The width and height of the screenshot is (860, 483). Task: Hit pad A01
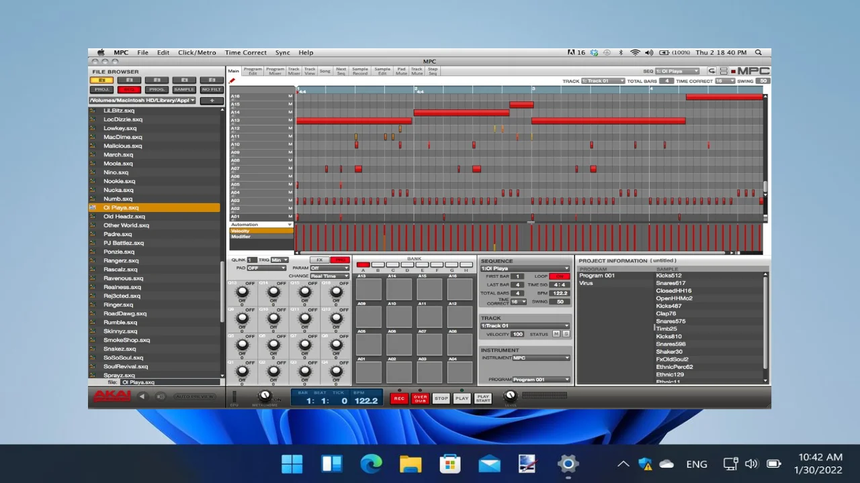pos(369,372)
